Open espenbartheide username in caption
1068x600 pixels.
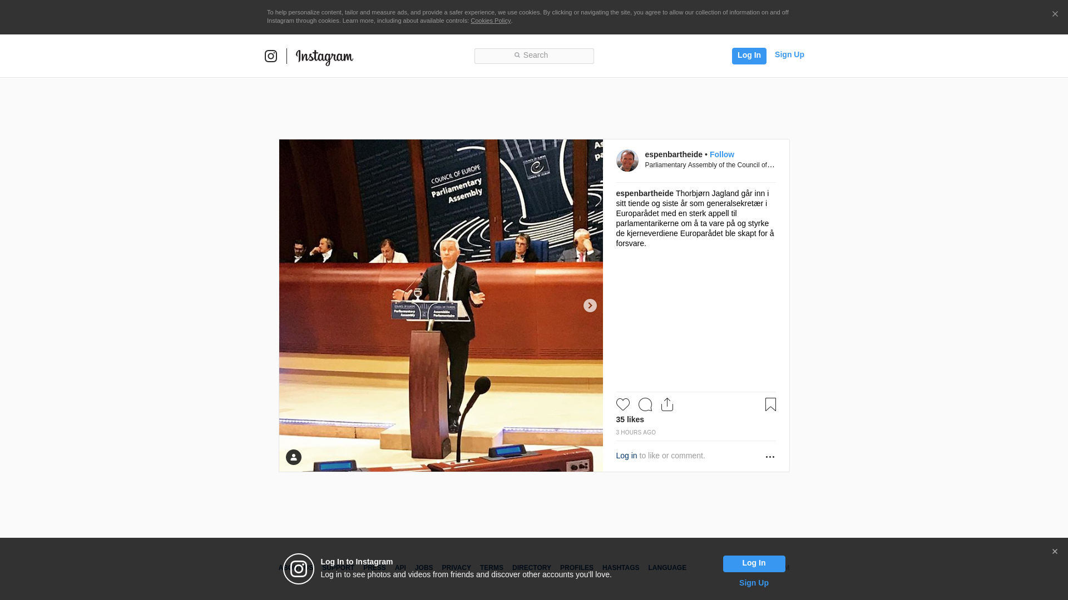click(x=645, y=193)
